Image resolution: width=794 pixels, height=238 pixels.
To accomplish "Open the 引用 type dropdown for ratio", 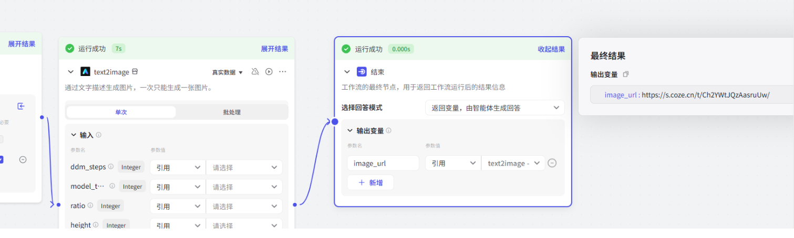I will coord(178,206).
